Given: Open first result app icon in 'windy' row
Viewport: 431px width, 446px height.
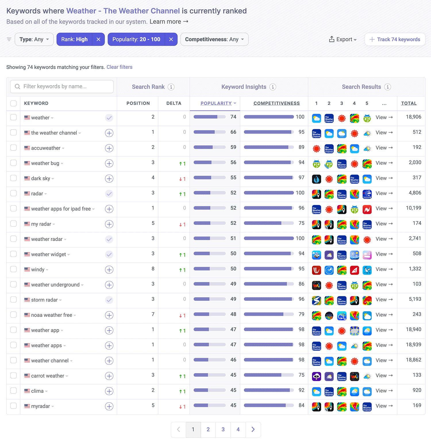Looking at the screenshot, I should click(316, 270).
